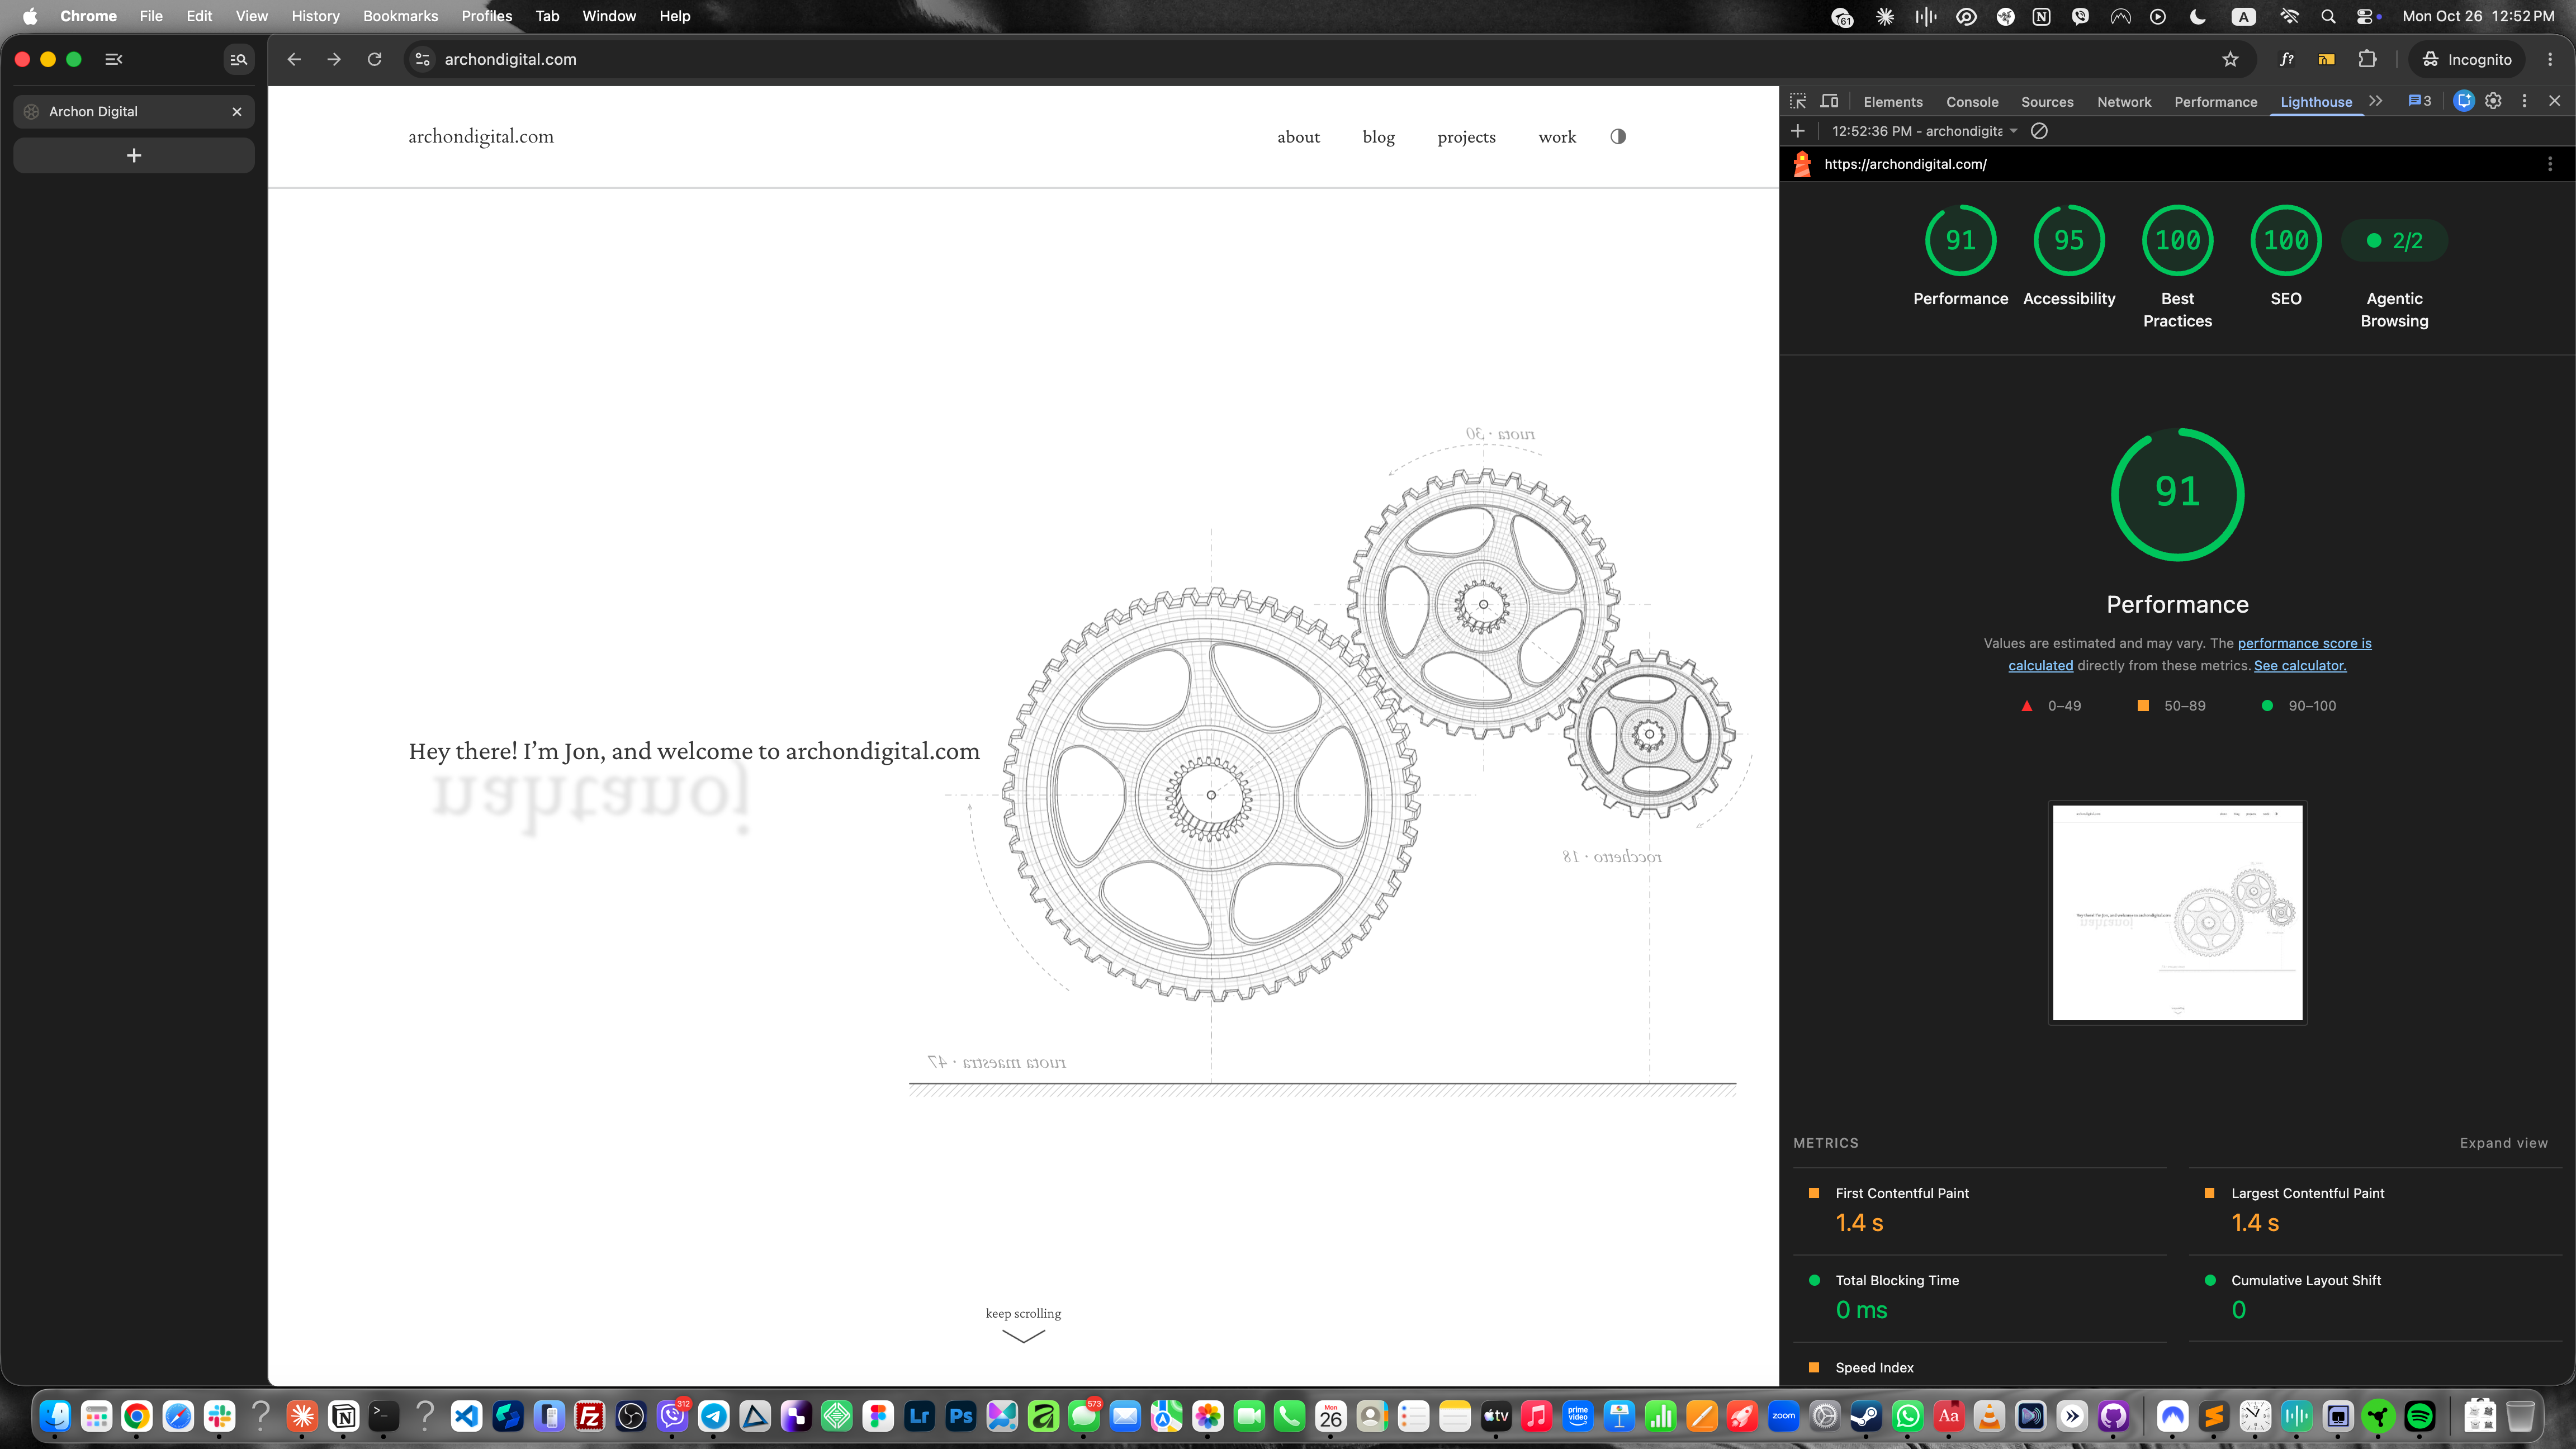The image size is (2576, 1449).
Task: Click the AI assistance icon in DevTools
Action: coord(2463,101)
